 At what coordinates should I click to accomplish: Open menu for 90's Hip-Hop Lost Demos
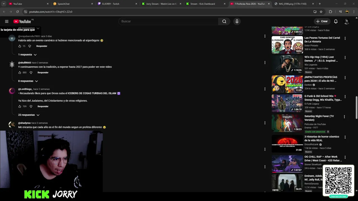click(x=345, y=58)
